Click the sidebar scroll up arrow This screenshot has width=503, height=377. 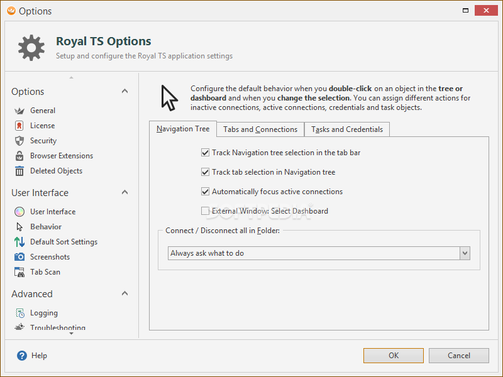(71, 77)
